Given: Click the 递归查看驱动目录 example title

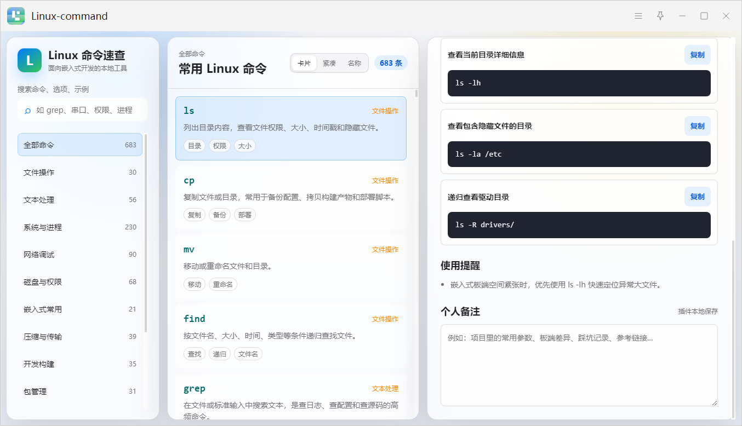Looking at the screenshot, I should tap(478, 197).
